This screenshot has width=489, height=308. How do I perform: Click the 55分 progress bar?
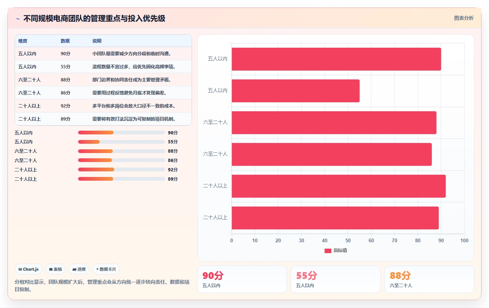(121, 142)
